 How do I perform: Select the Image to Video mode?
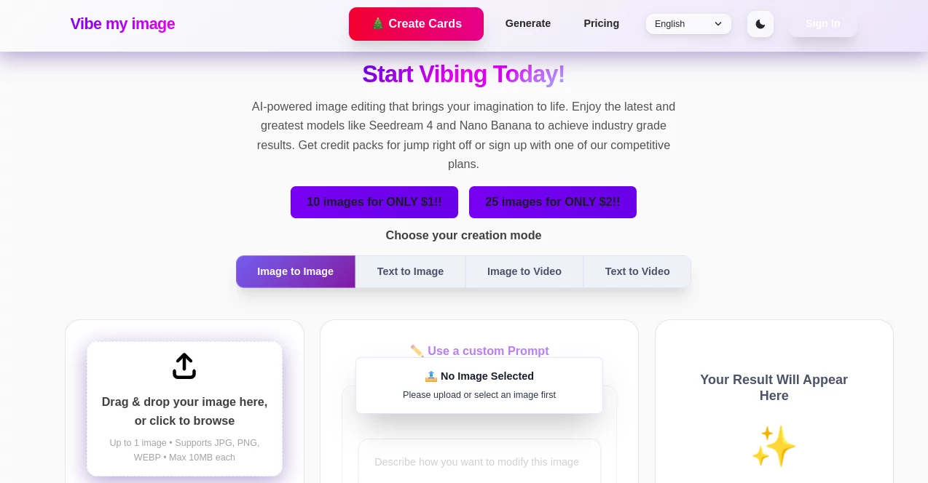pos(524,271)
